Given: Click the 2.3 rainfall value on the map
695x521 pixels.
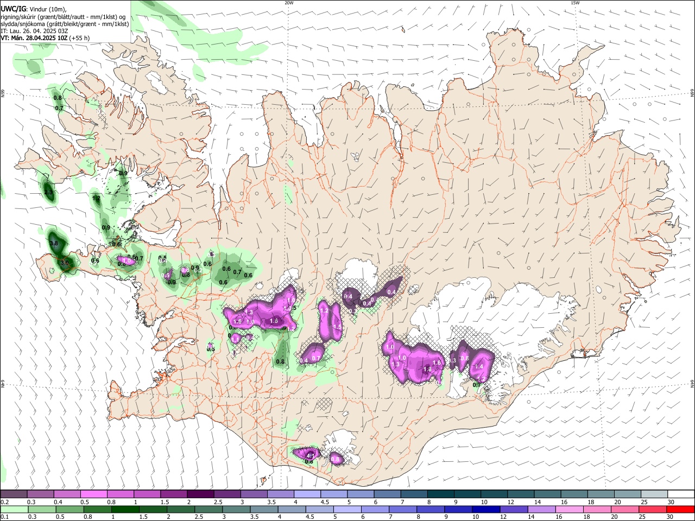Looking at the screenshot, I should [x=48, y=193].
